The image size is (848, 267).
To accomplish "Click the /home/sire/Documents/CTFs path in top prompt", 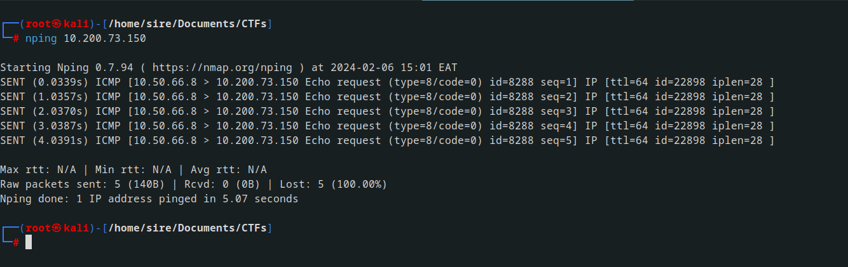I will pos(188,24).
